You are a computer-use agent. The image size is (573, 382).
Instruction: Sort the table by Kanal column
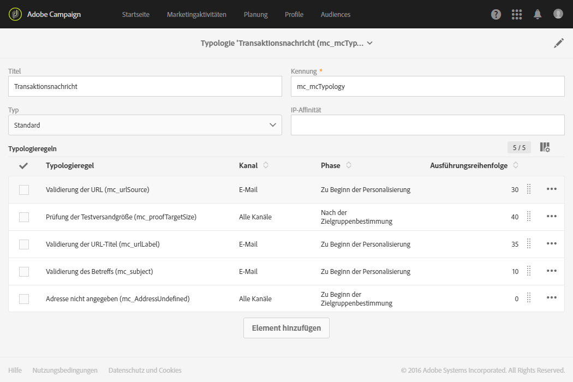[x=266, y=165]
